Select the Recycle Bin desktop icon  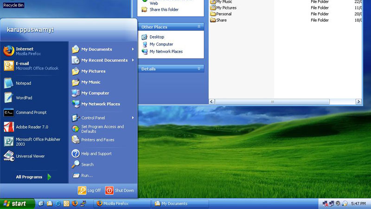point(13,5)
